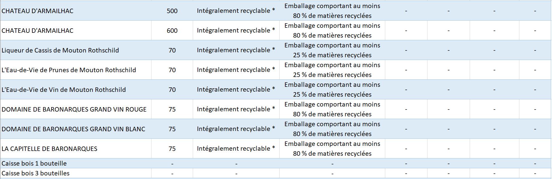The width and height of the screenshot is (552, 179).
Task: Select Caisse bois 1 bouteille row label
Action: 76,163
